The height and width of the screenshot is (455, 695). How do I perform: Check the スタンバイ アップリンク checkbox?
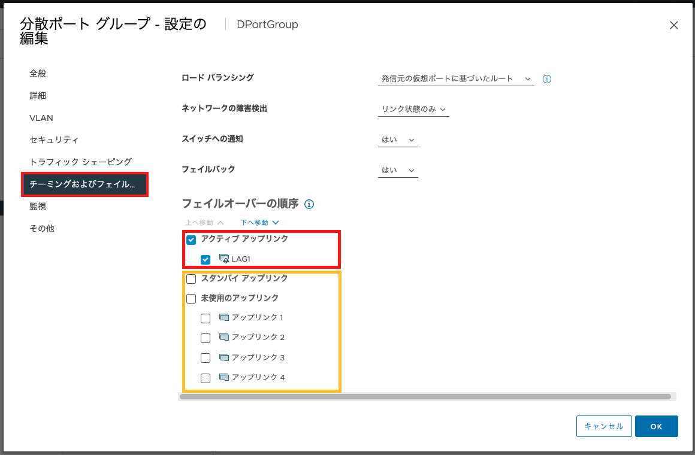(x=191, y=278)
